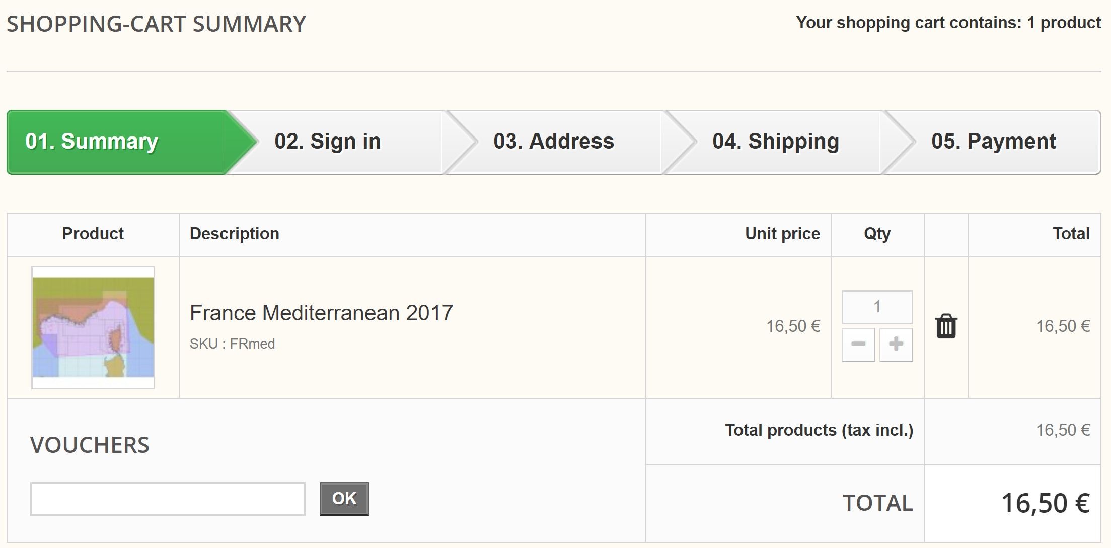Click the Qty column header
Viewport: 1111px width, 548px height.
(877, 234)
